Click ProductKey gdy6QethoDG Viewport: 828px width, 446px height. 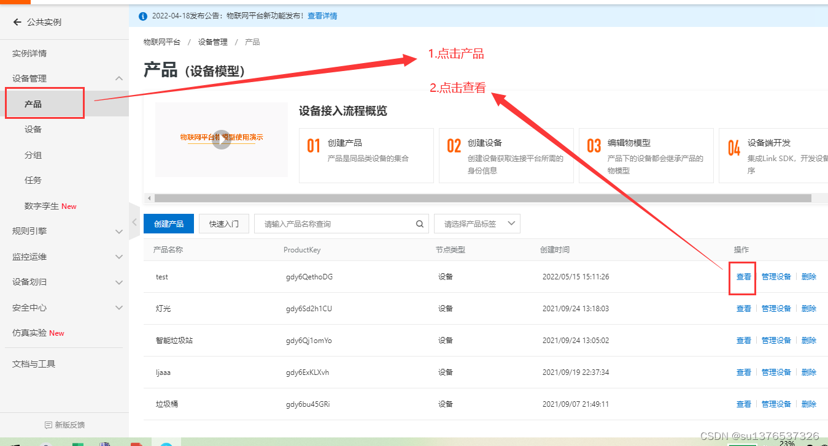click(x=309, y=277)
